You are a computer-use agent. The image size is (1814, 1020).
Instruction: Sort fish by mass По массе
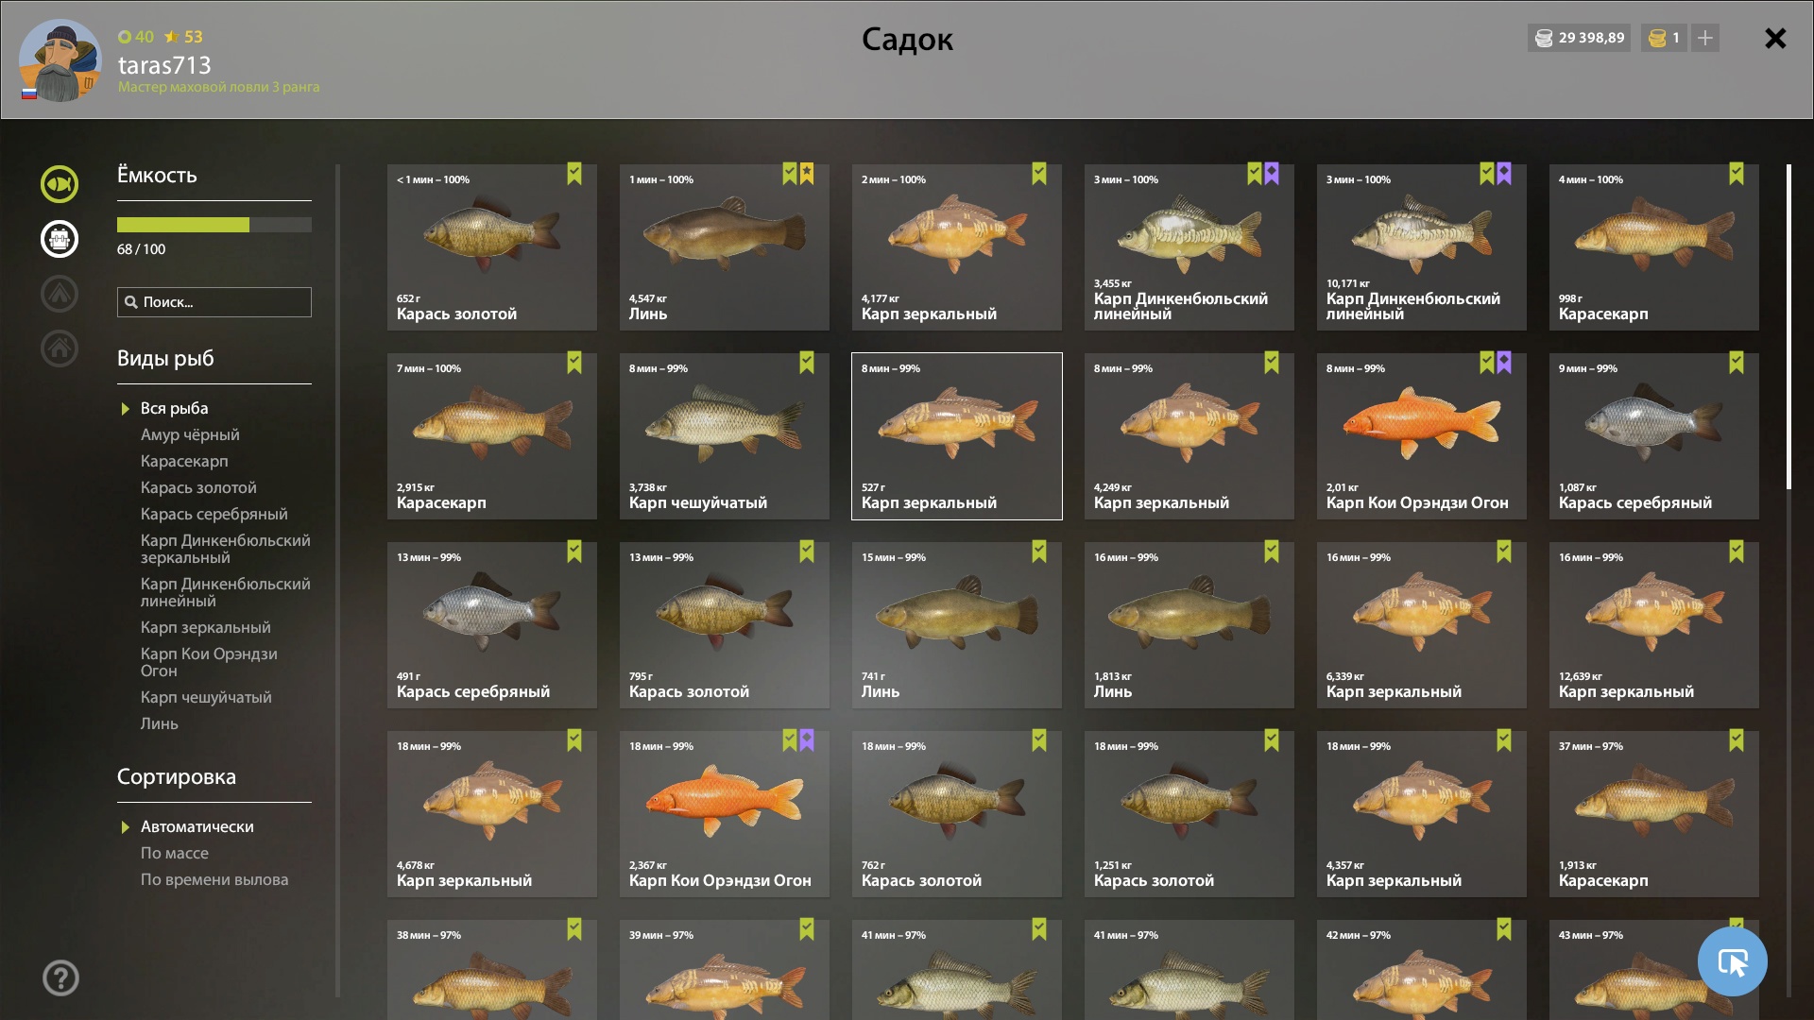[175, 853]
